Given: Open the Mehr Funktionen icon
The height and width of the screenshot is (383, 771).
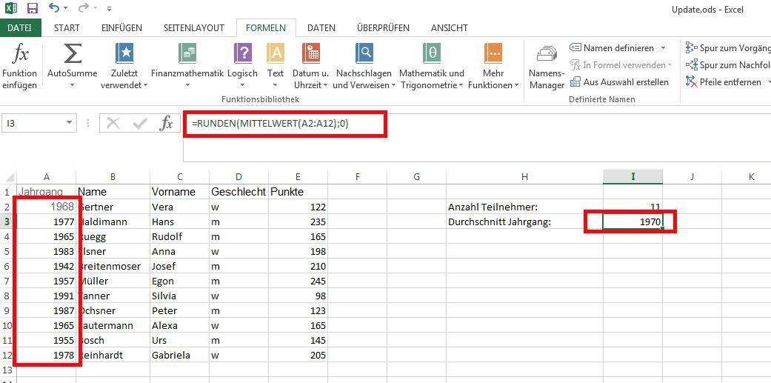Looking at the screenshot, I should tap(493, 53).
